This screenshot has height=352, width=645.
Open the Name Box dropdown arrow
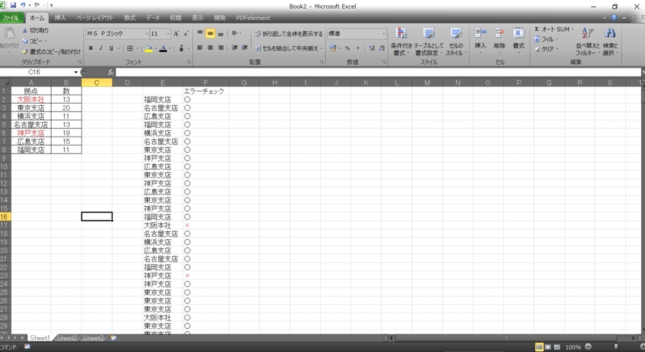click(76, 72)
